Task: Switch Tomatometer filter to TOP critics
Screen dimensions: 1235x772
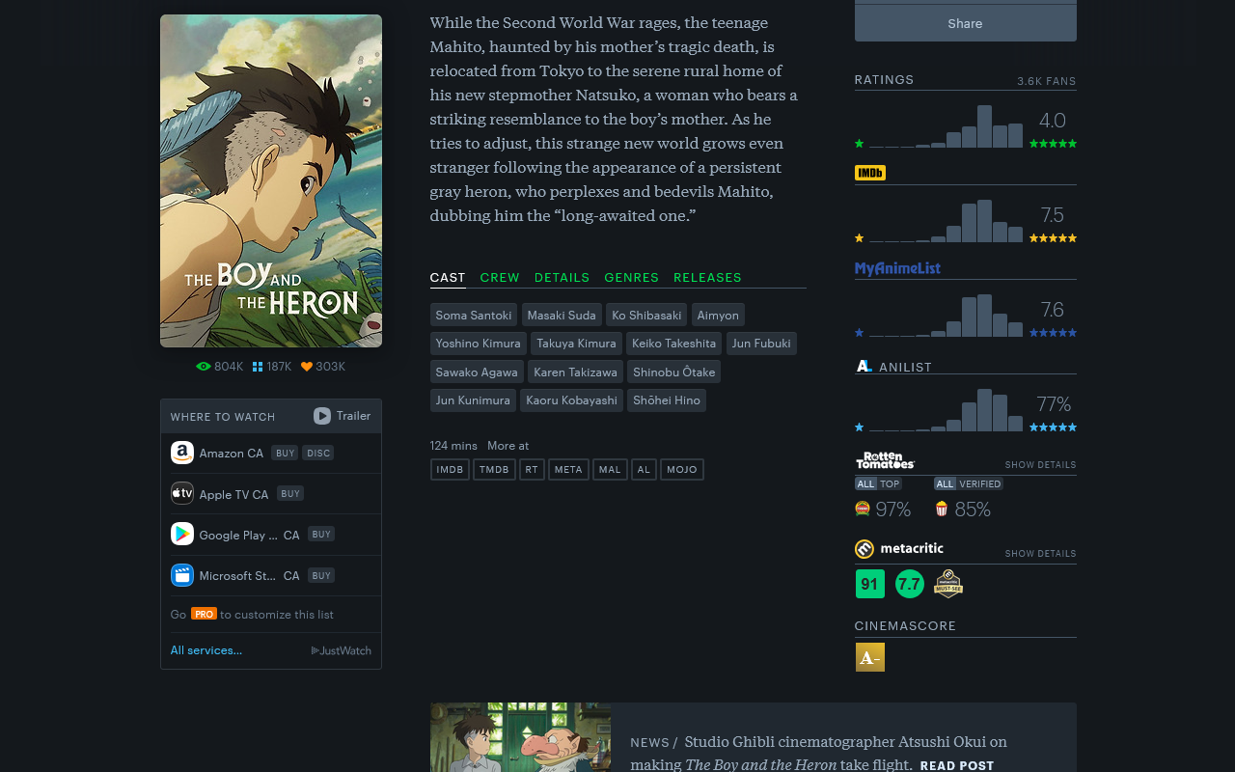Action: pos(888,483)
